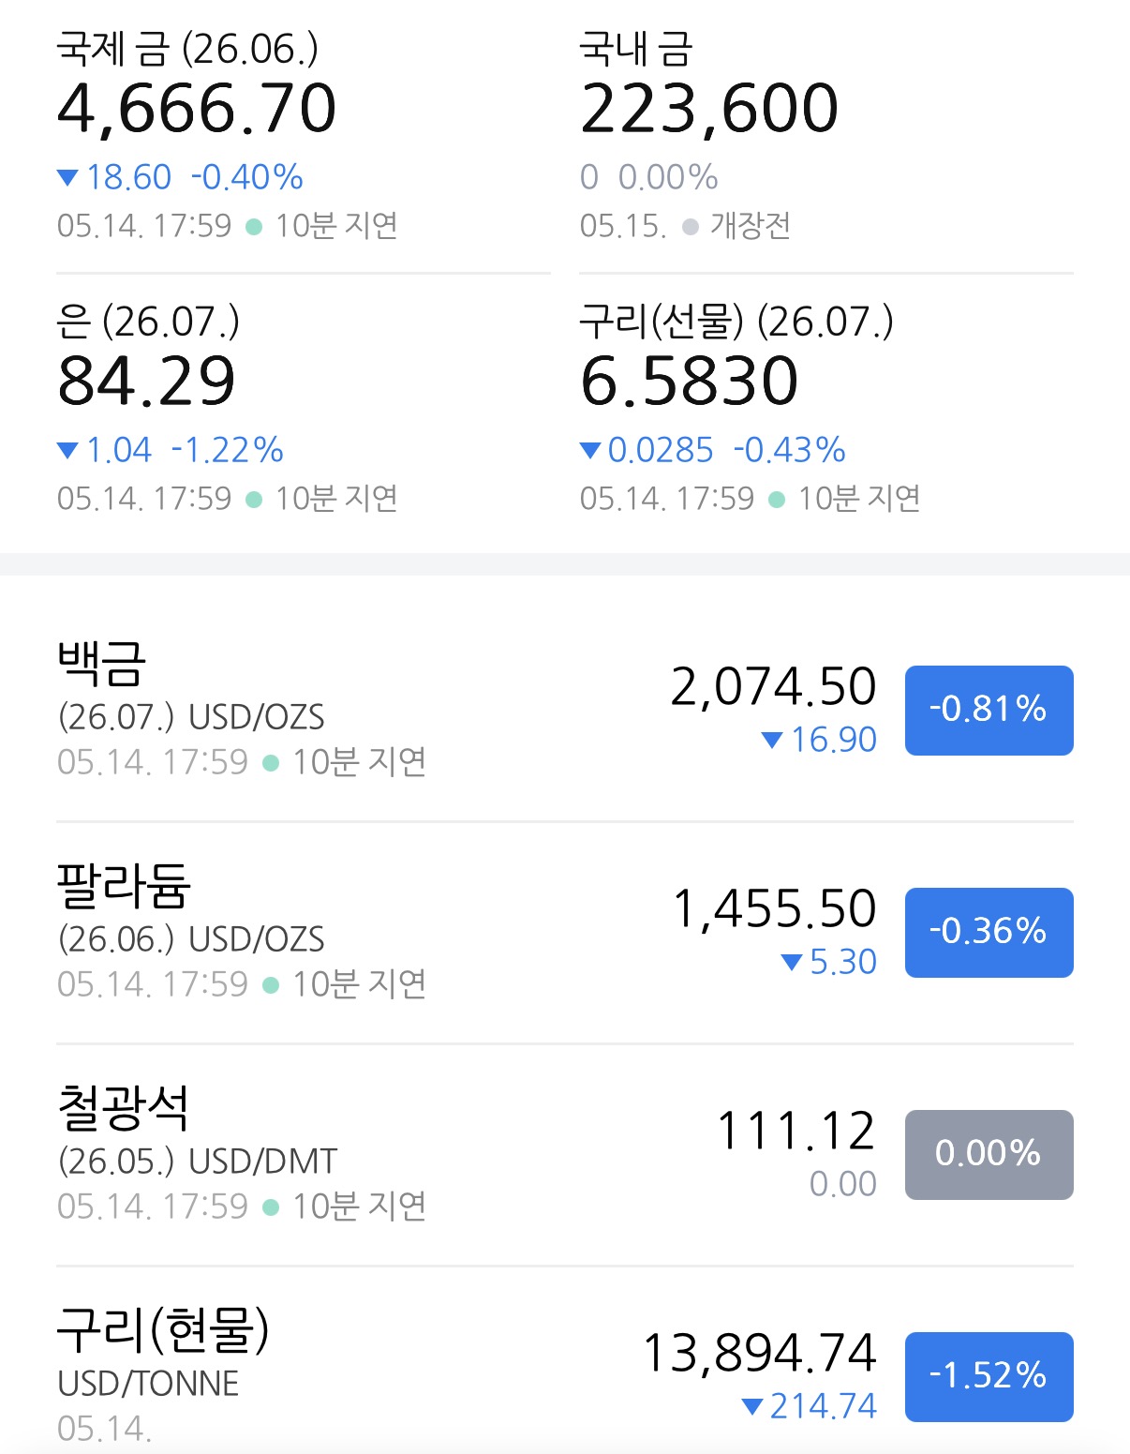This screenshot has height=1454, width=1130.
Task: Tap the -0.36% badge for 팔라듐
Action: (989, 932)
